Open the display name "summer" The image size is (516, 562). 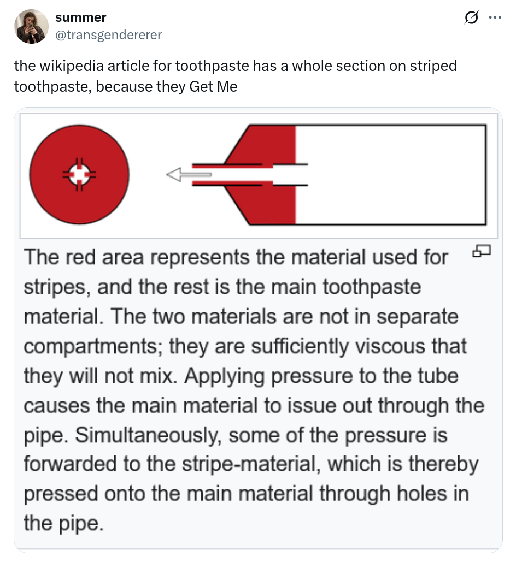tap(81, 17)
